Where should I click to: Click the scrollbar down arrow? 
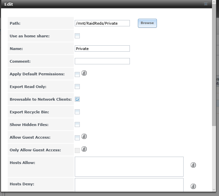(214, 190)
